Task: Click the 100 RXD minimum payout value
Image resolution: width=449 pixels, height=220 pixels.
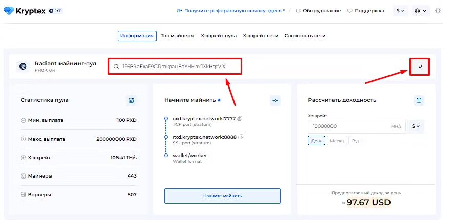Action: [x=127, y=120]
